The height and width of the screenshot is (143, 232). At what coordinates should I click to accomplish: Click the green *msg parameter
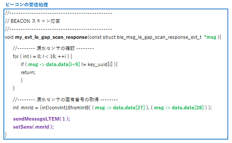210,37
